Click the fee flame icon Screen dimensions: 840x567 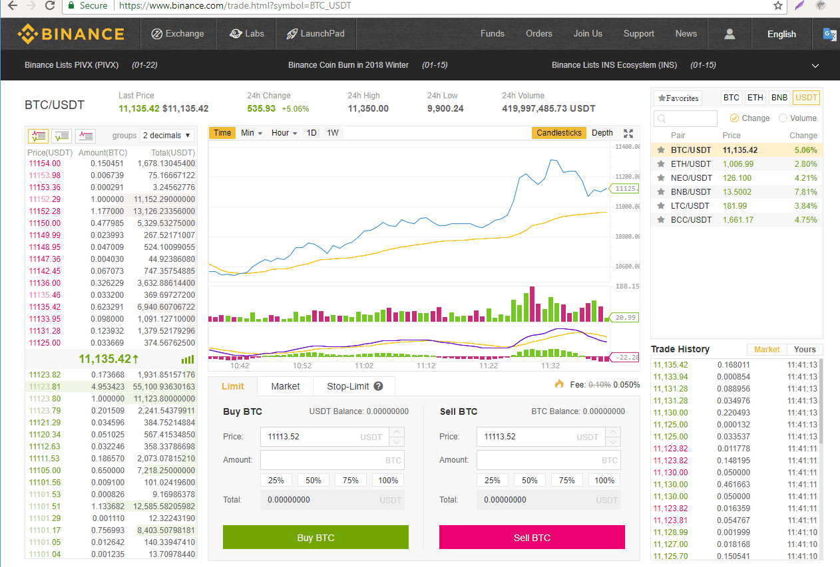pyautogui.click(x=559, y=384)
